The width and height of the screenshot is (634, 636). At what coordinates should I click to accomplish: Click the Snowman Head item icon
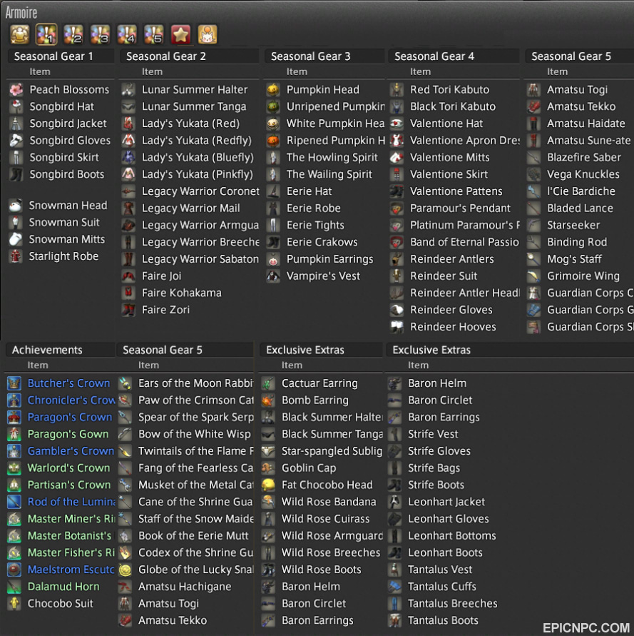[16, 206]
